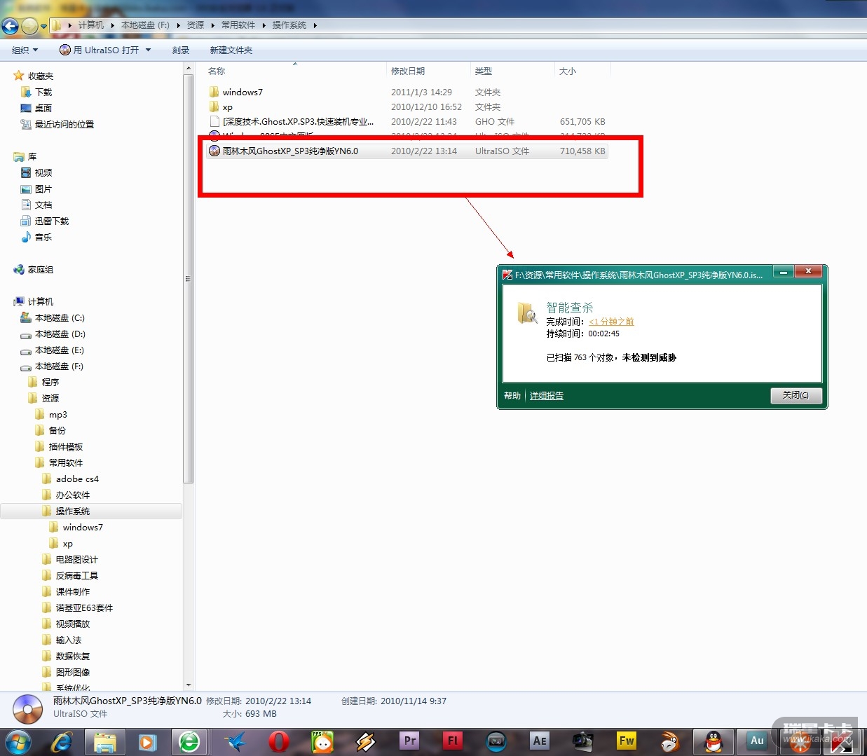Click the <1 分钟之前 completion time link
Screen dimensions: 867x756
(611, 322)
